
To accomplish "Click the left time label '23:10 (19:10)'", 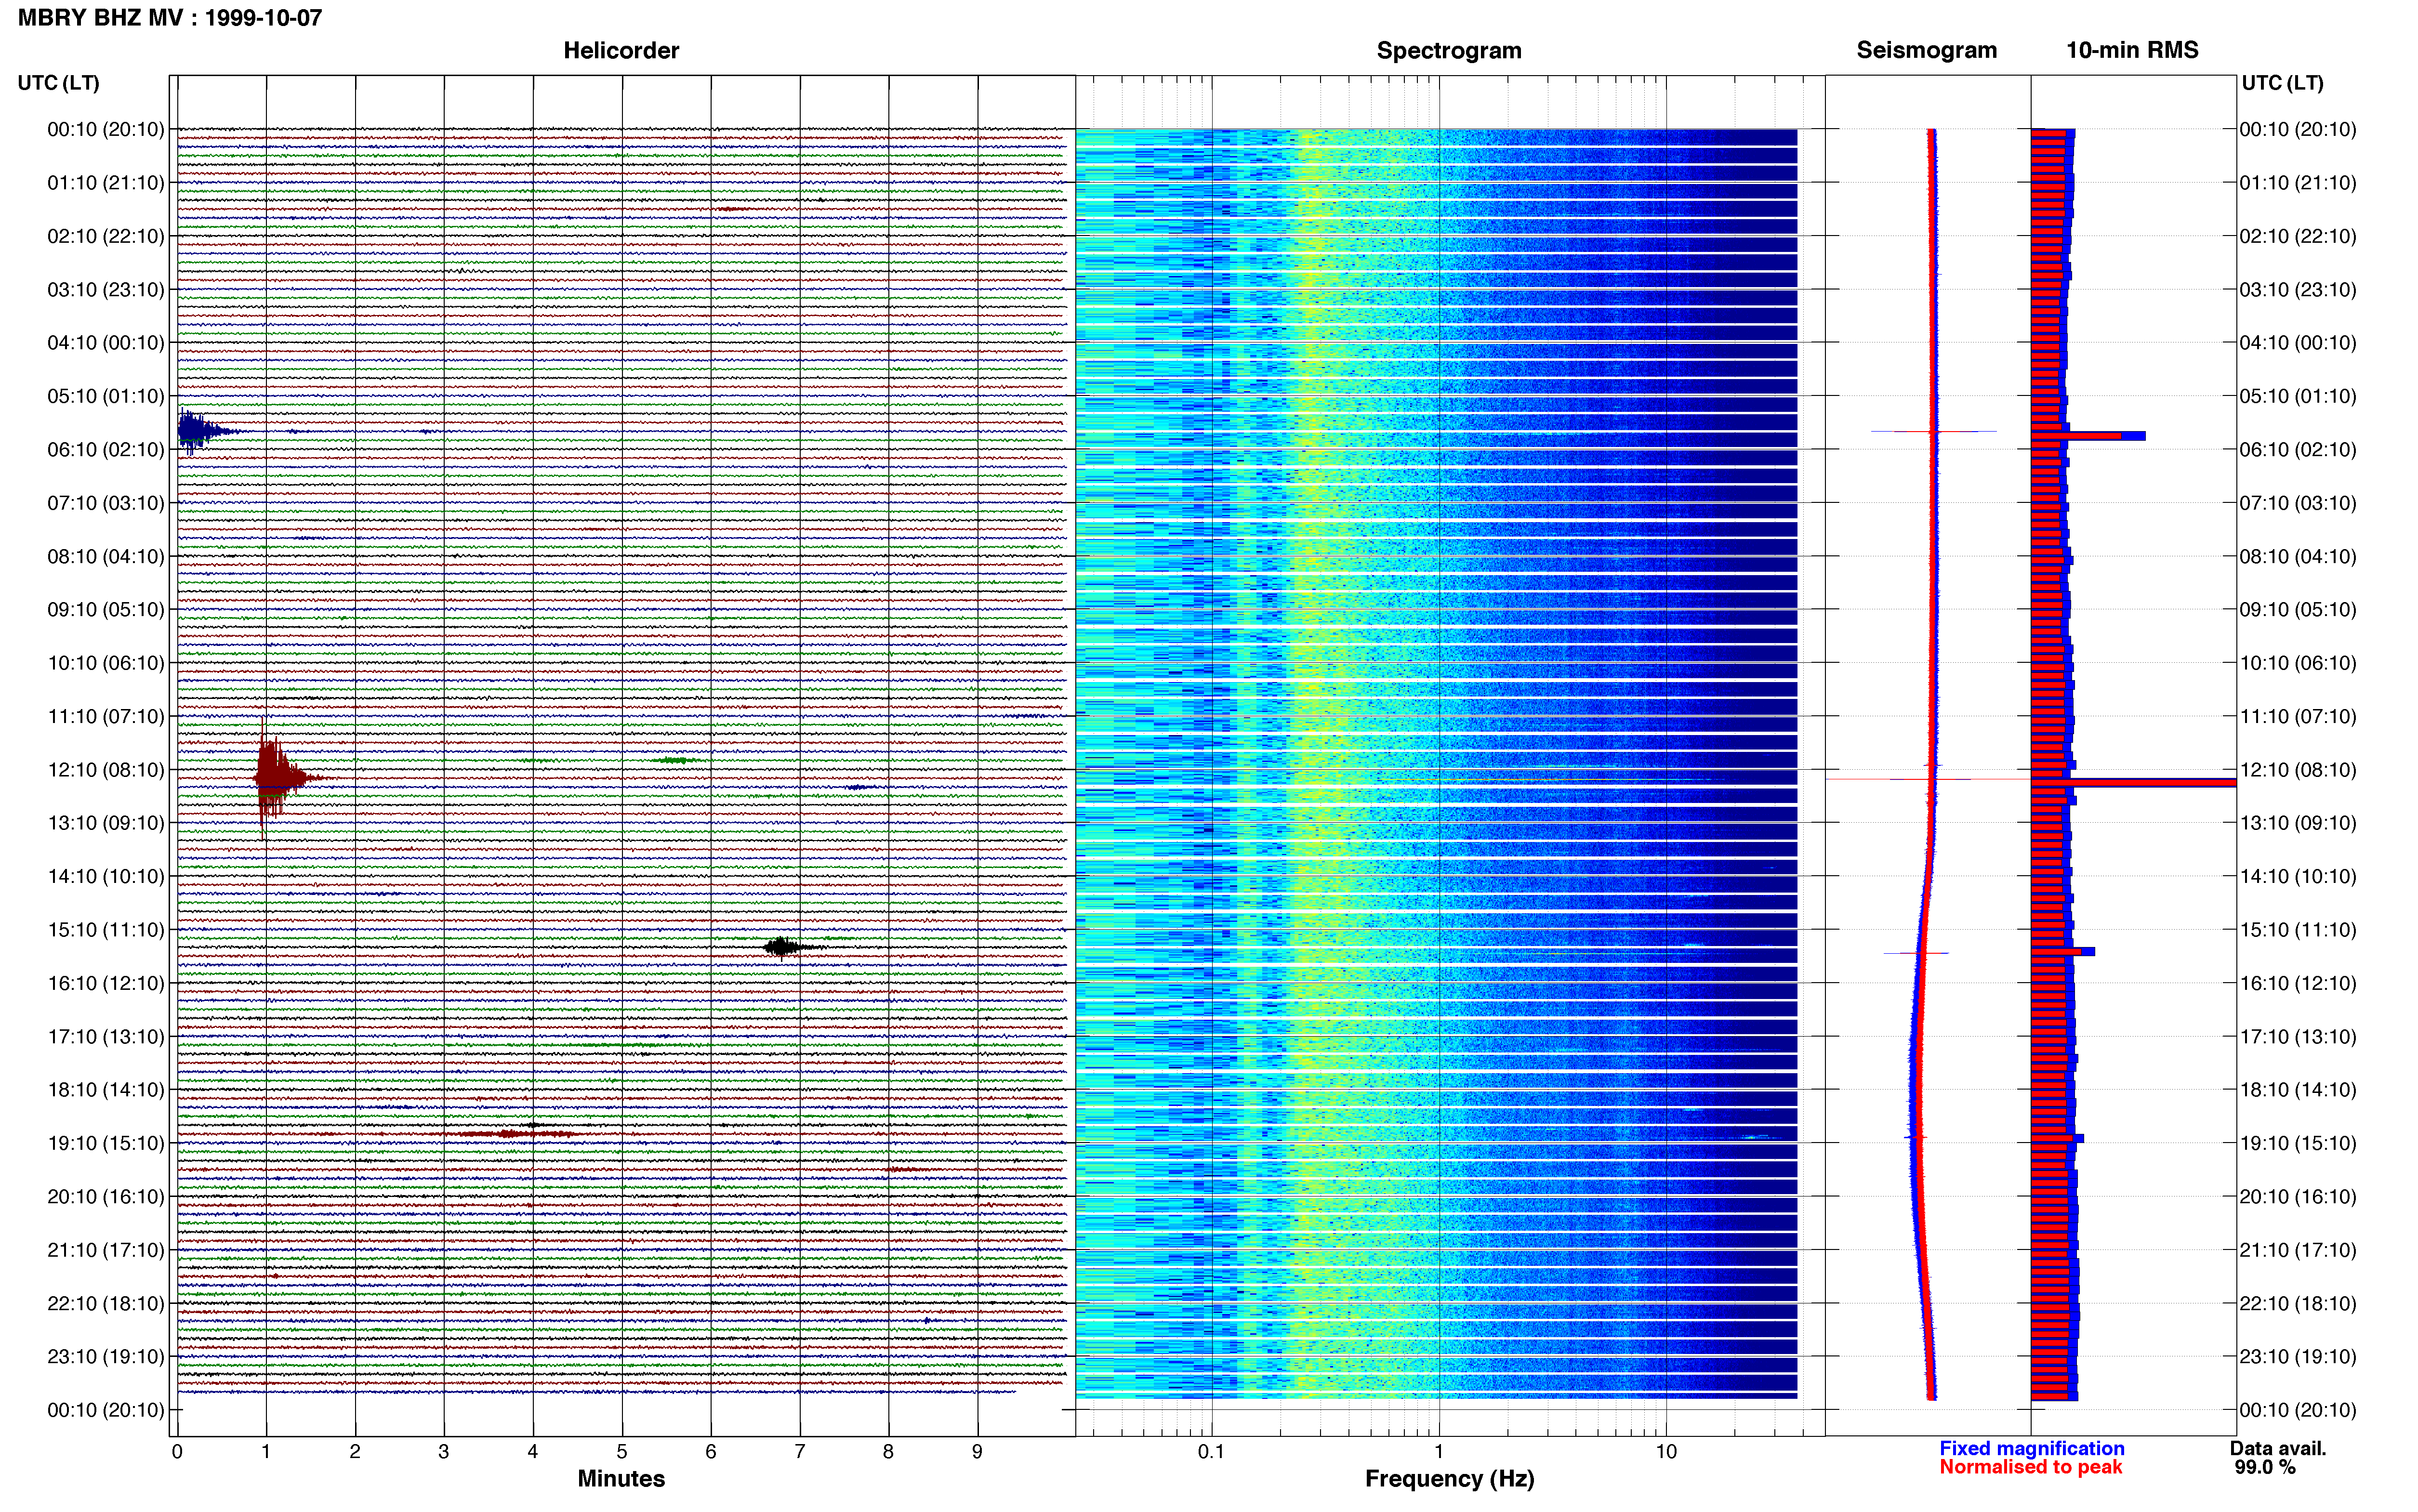I will coord(106,1357).
